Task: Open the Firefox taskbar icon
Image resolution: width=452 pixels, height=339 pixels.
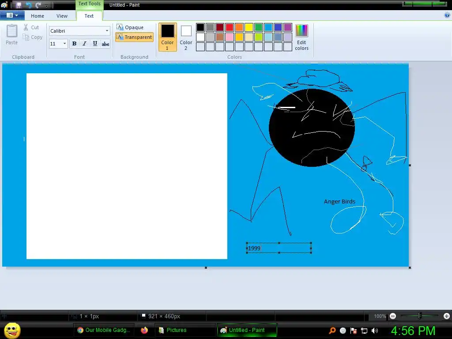Action: (x=144, y=330)
